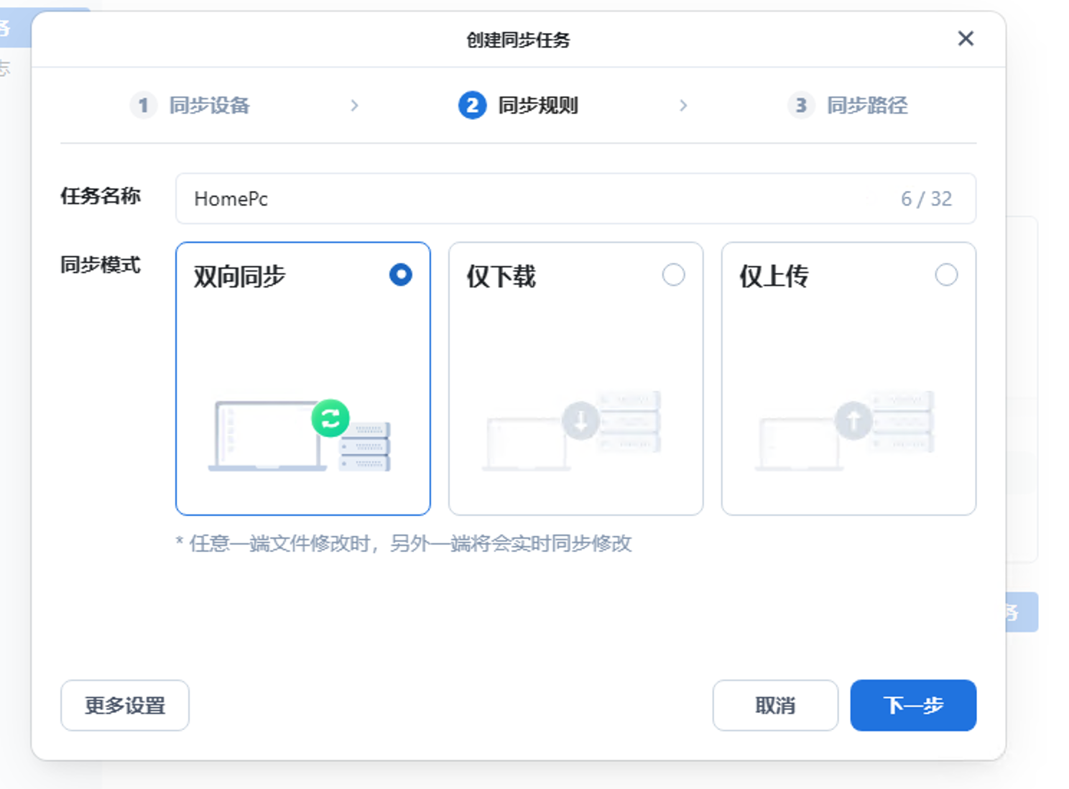
Task: Go to the 同步路径 step label
Action: coord(867,106)
